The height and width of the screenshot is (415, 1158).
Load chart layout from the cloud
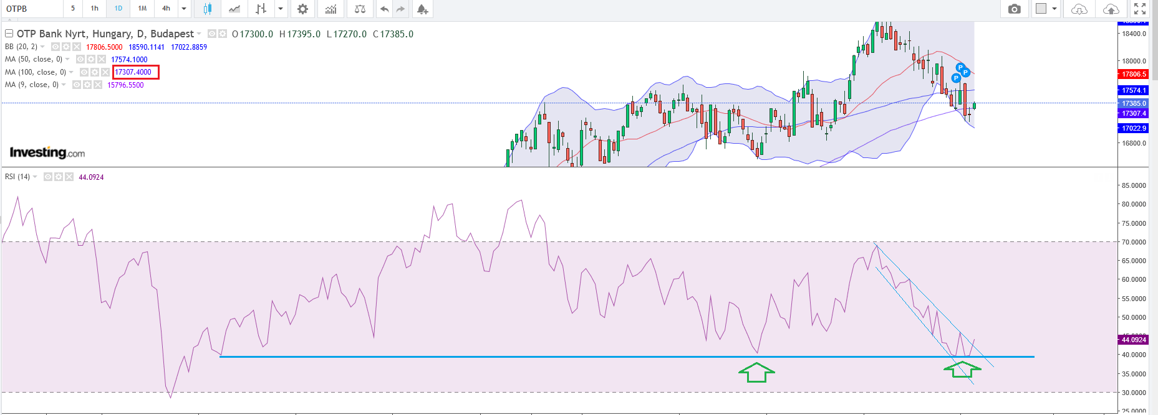tap(1079, 9)
